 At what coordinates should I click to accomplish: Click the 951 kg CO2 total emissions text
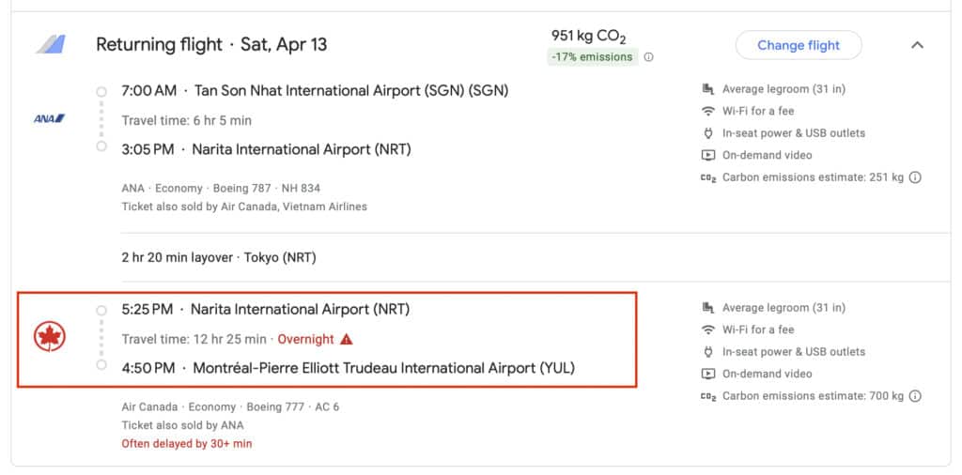pyautogui.click(x=588, y=37)
